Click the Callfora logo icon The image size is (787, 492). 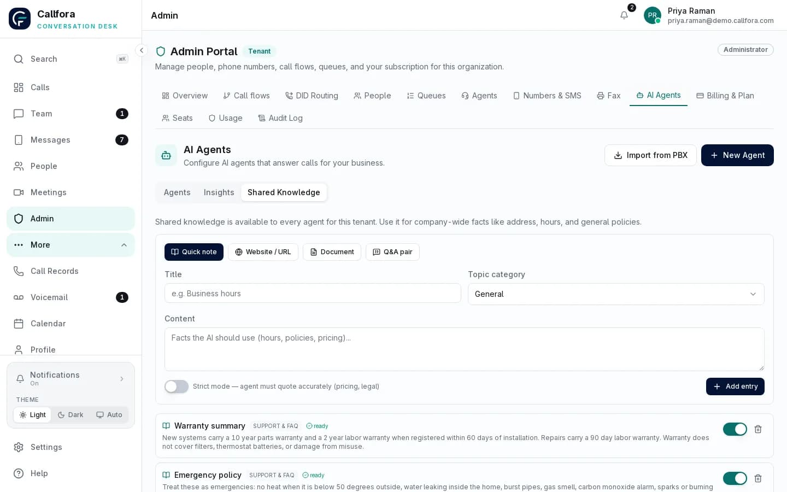(x=20, y=19)
